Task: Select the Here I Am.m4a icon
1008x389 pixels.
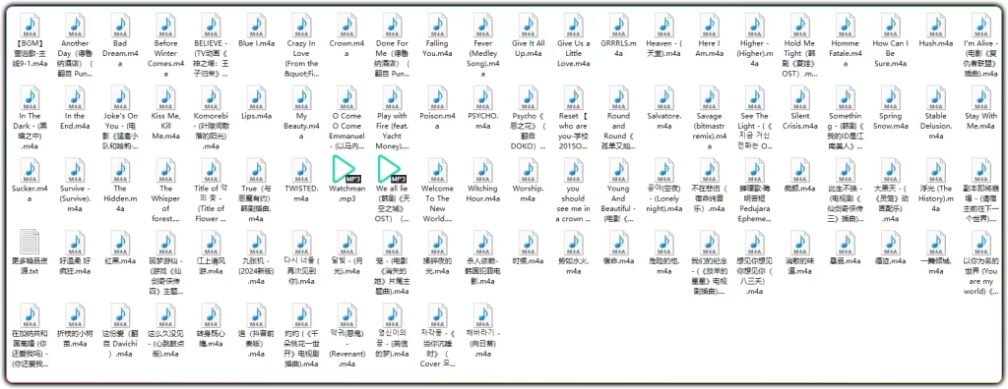Action: point(710,26)
